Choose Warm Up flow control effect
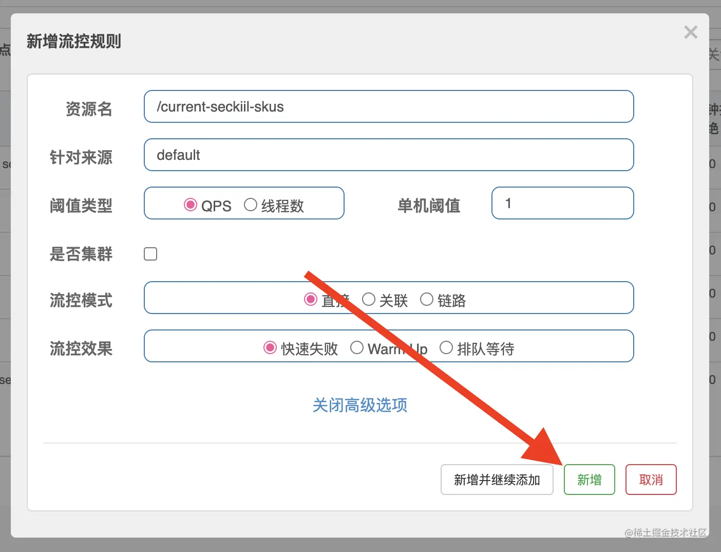The width and height of the screenshot is (721, 552). (357, 347)
